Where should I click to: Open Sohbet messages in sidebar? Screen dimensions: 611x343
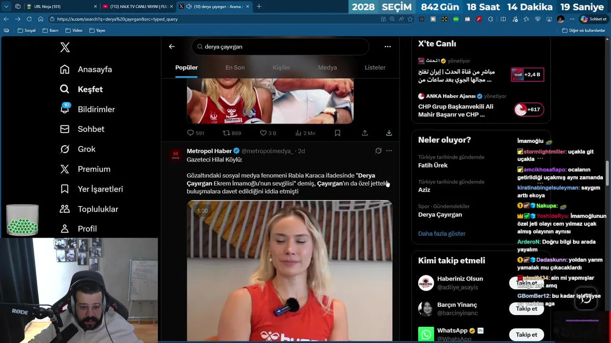pos(82,129)
